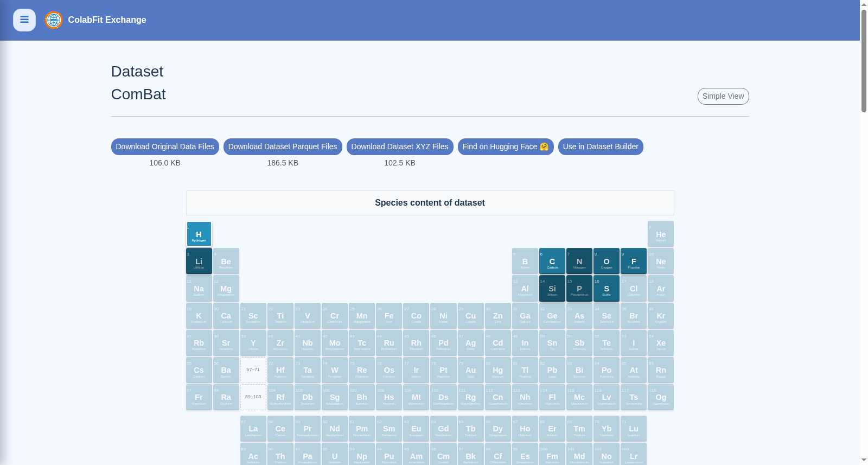This screenshot has width=868, height=465.
Task: Click the Lanthanum (La) element tile
Action: point(253,429)
